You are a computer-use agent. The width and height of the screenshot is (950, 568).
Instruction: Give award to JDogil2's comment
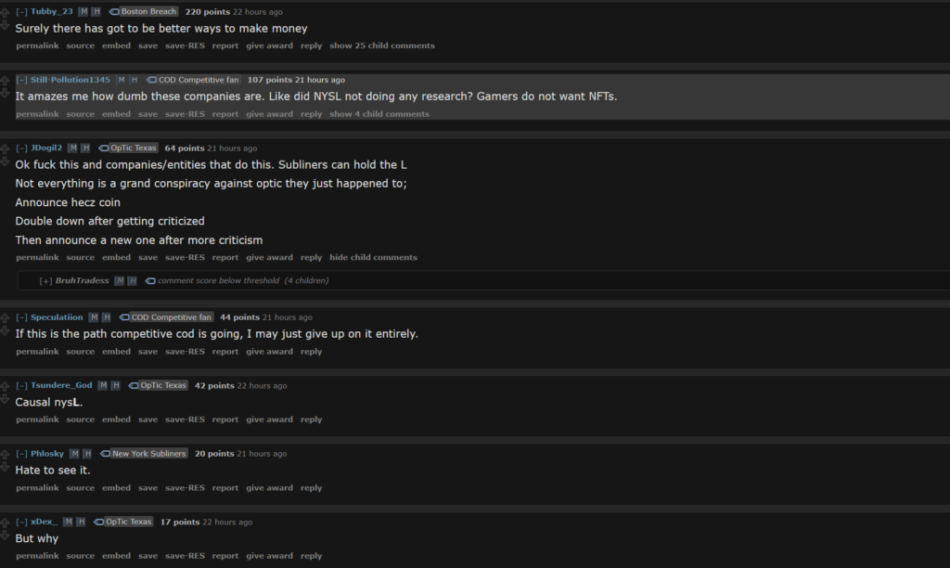[x=270, y=257]
